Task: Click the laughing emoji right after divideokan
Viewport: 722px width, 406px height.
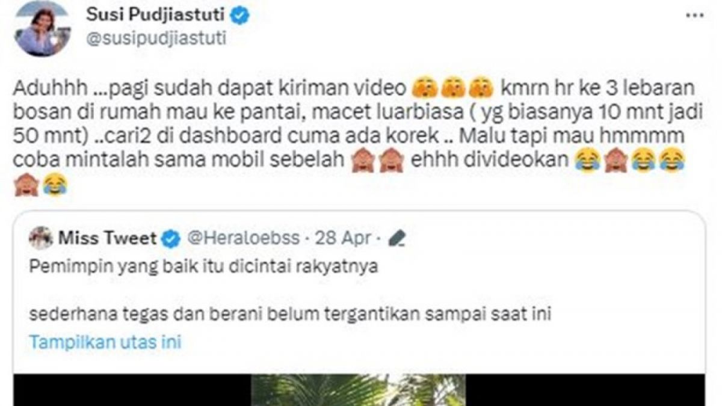Action: [x=586, y=161]
